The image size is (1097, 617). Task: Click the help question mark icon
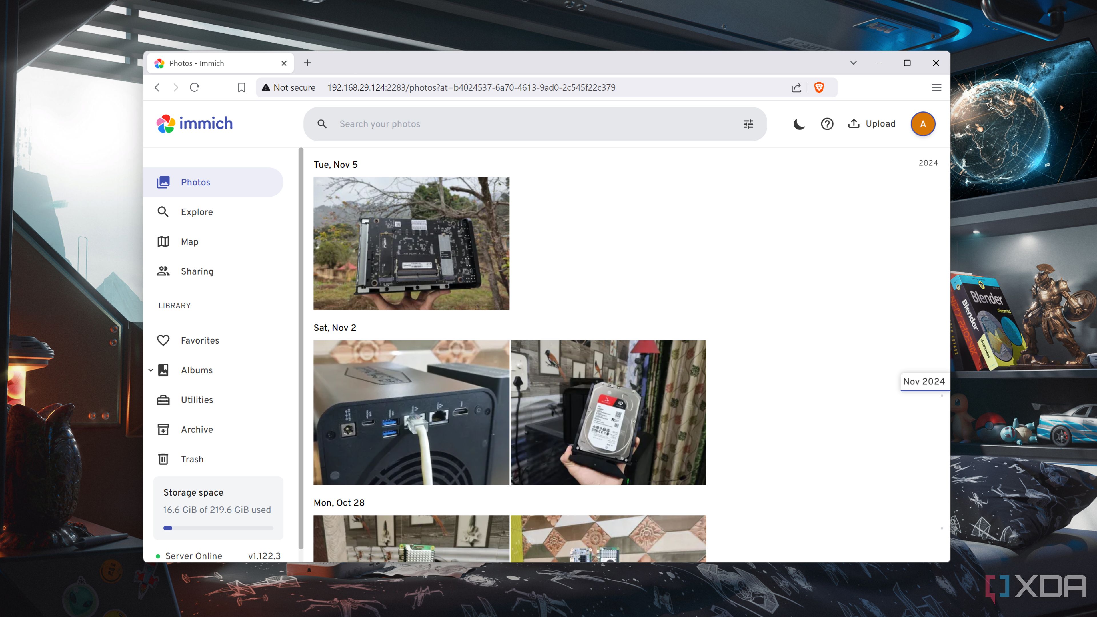coord(827,124)
